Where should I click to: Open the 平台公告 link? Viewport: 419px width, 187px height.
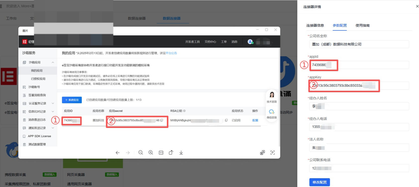[x=171, y=53]
